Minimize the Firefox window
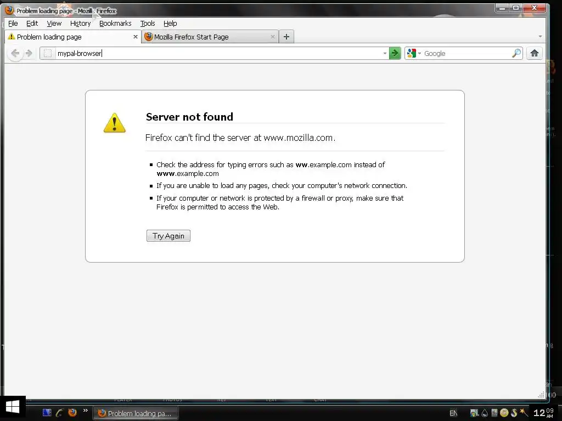This screenshot has width=562, height=421. pyautogui.click(x=502, y=8)
